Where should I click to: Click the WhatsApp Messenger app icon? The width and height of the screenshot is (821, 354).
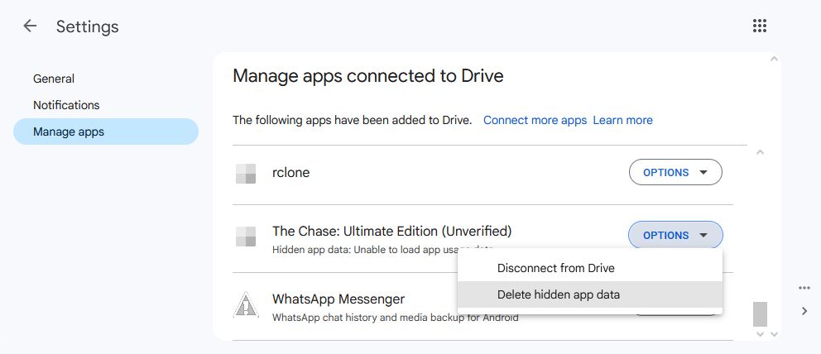click(x=246, y=305)
